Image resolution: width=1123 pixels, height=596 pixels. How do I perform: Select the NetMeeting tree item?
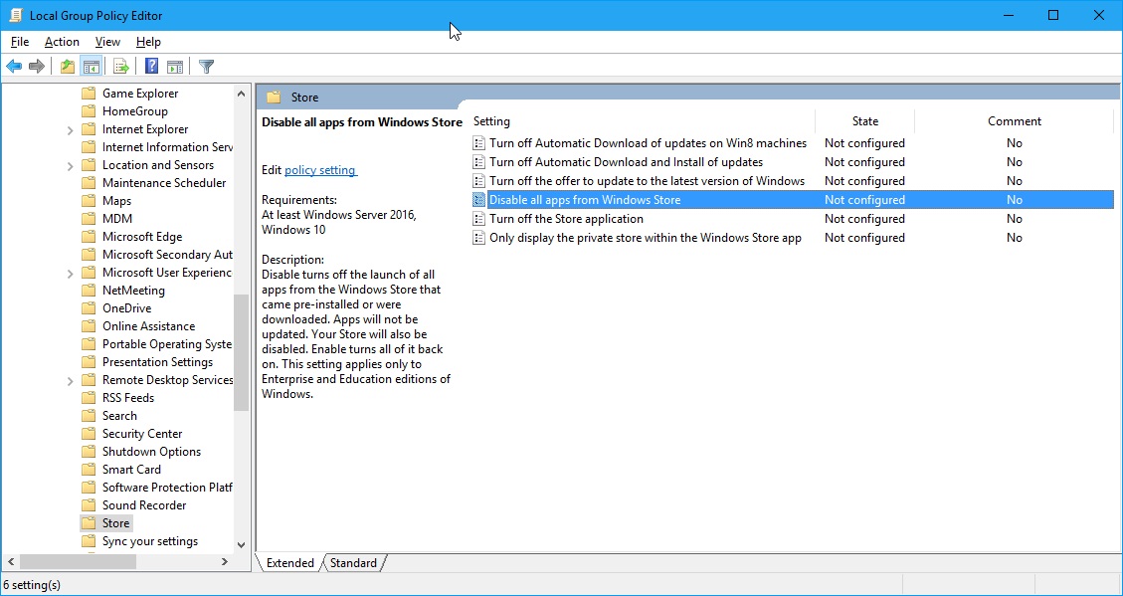click(133, 291)
